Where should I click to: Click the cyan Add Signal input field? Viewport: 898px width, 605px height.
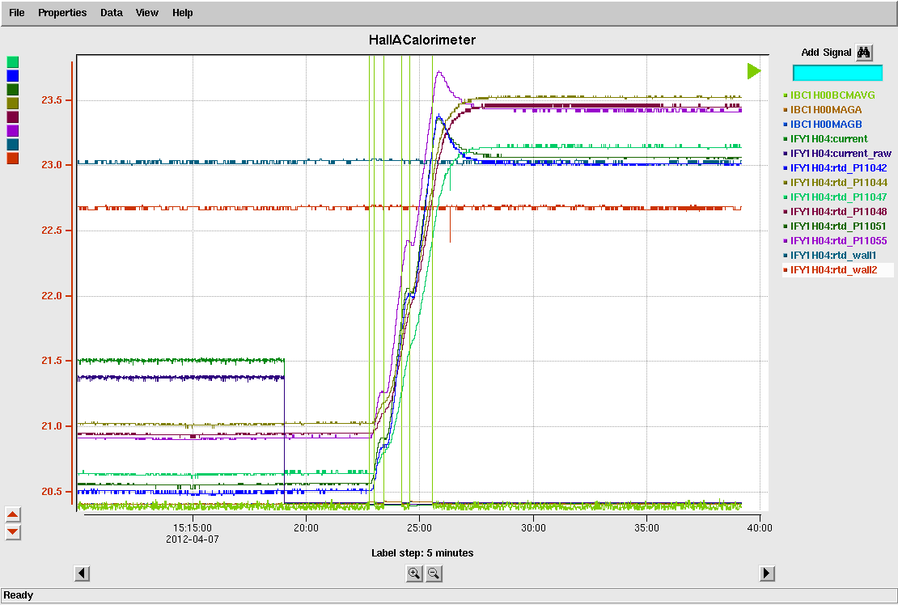tap(837, 73)
